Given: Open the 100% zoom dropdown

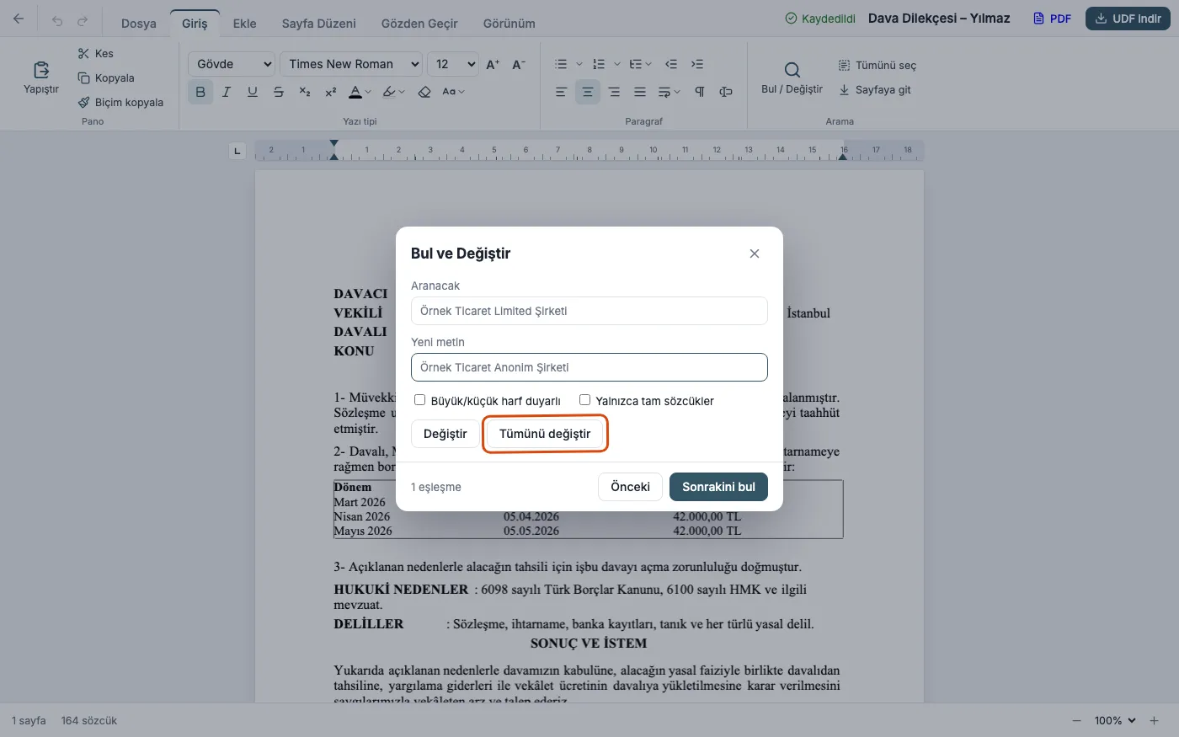Looking at the screenshot, I should coord(1115,720).
